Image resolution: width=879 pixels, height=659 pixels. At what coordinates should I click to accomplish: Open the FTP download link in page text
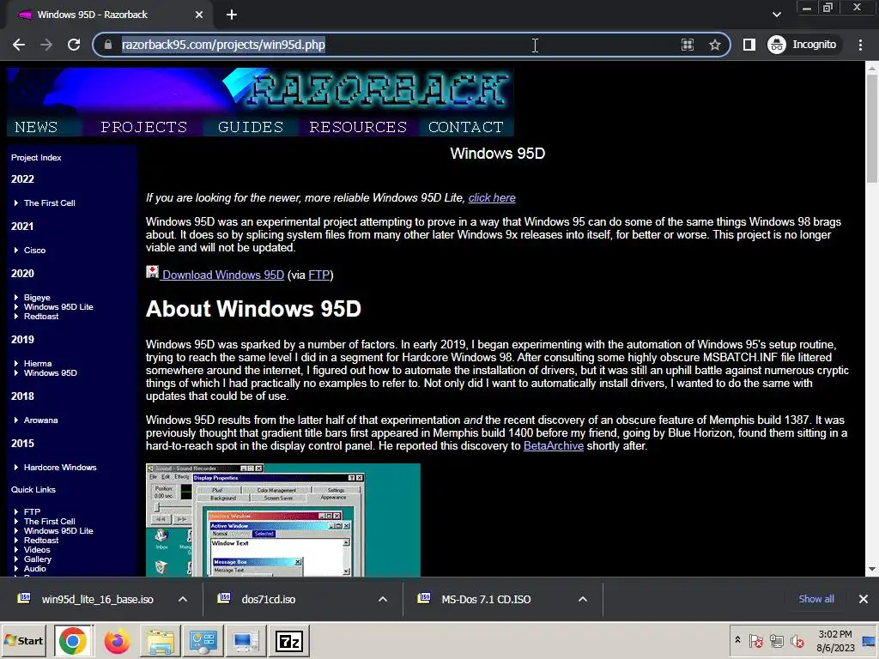pyautogui.click(x=318, y=275)
